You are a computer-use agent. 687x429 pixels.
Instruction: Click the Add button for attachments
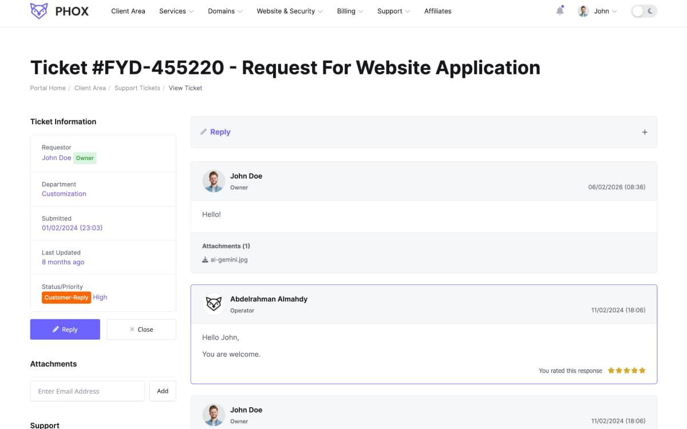pos(163,391)
